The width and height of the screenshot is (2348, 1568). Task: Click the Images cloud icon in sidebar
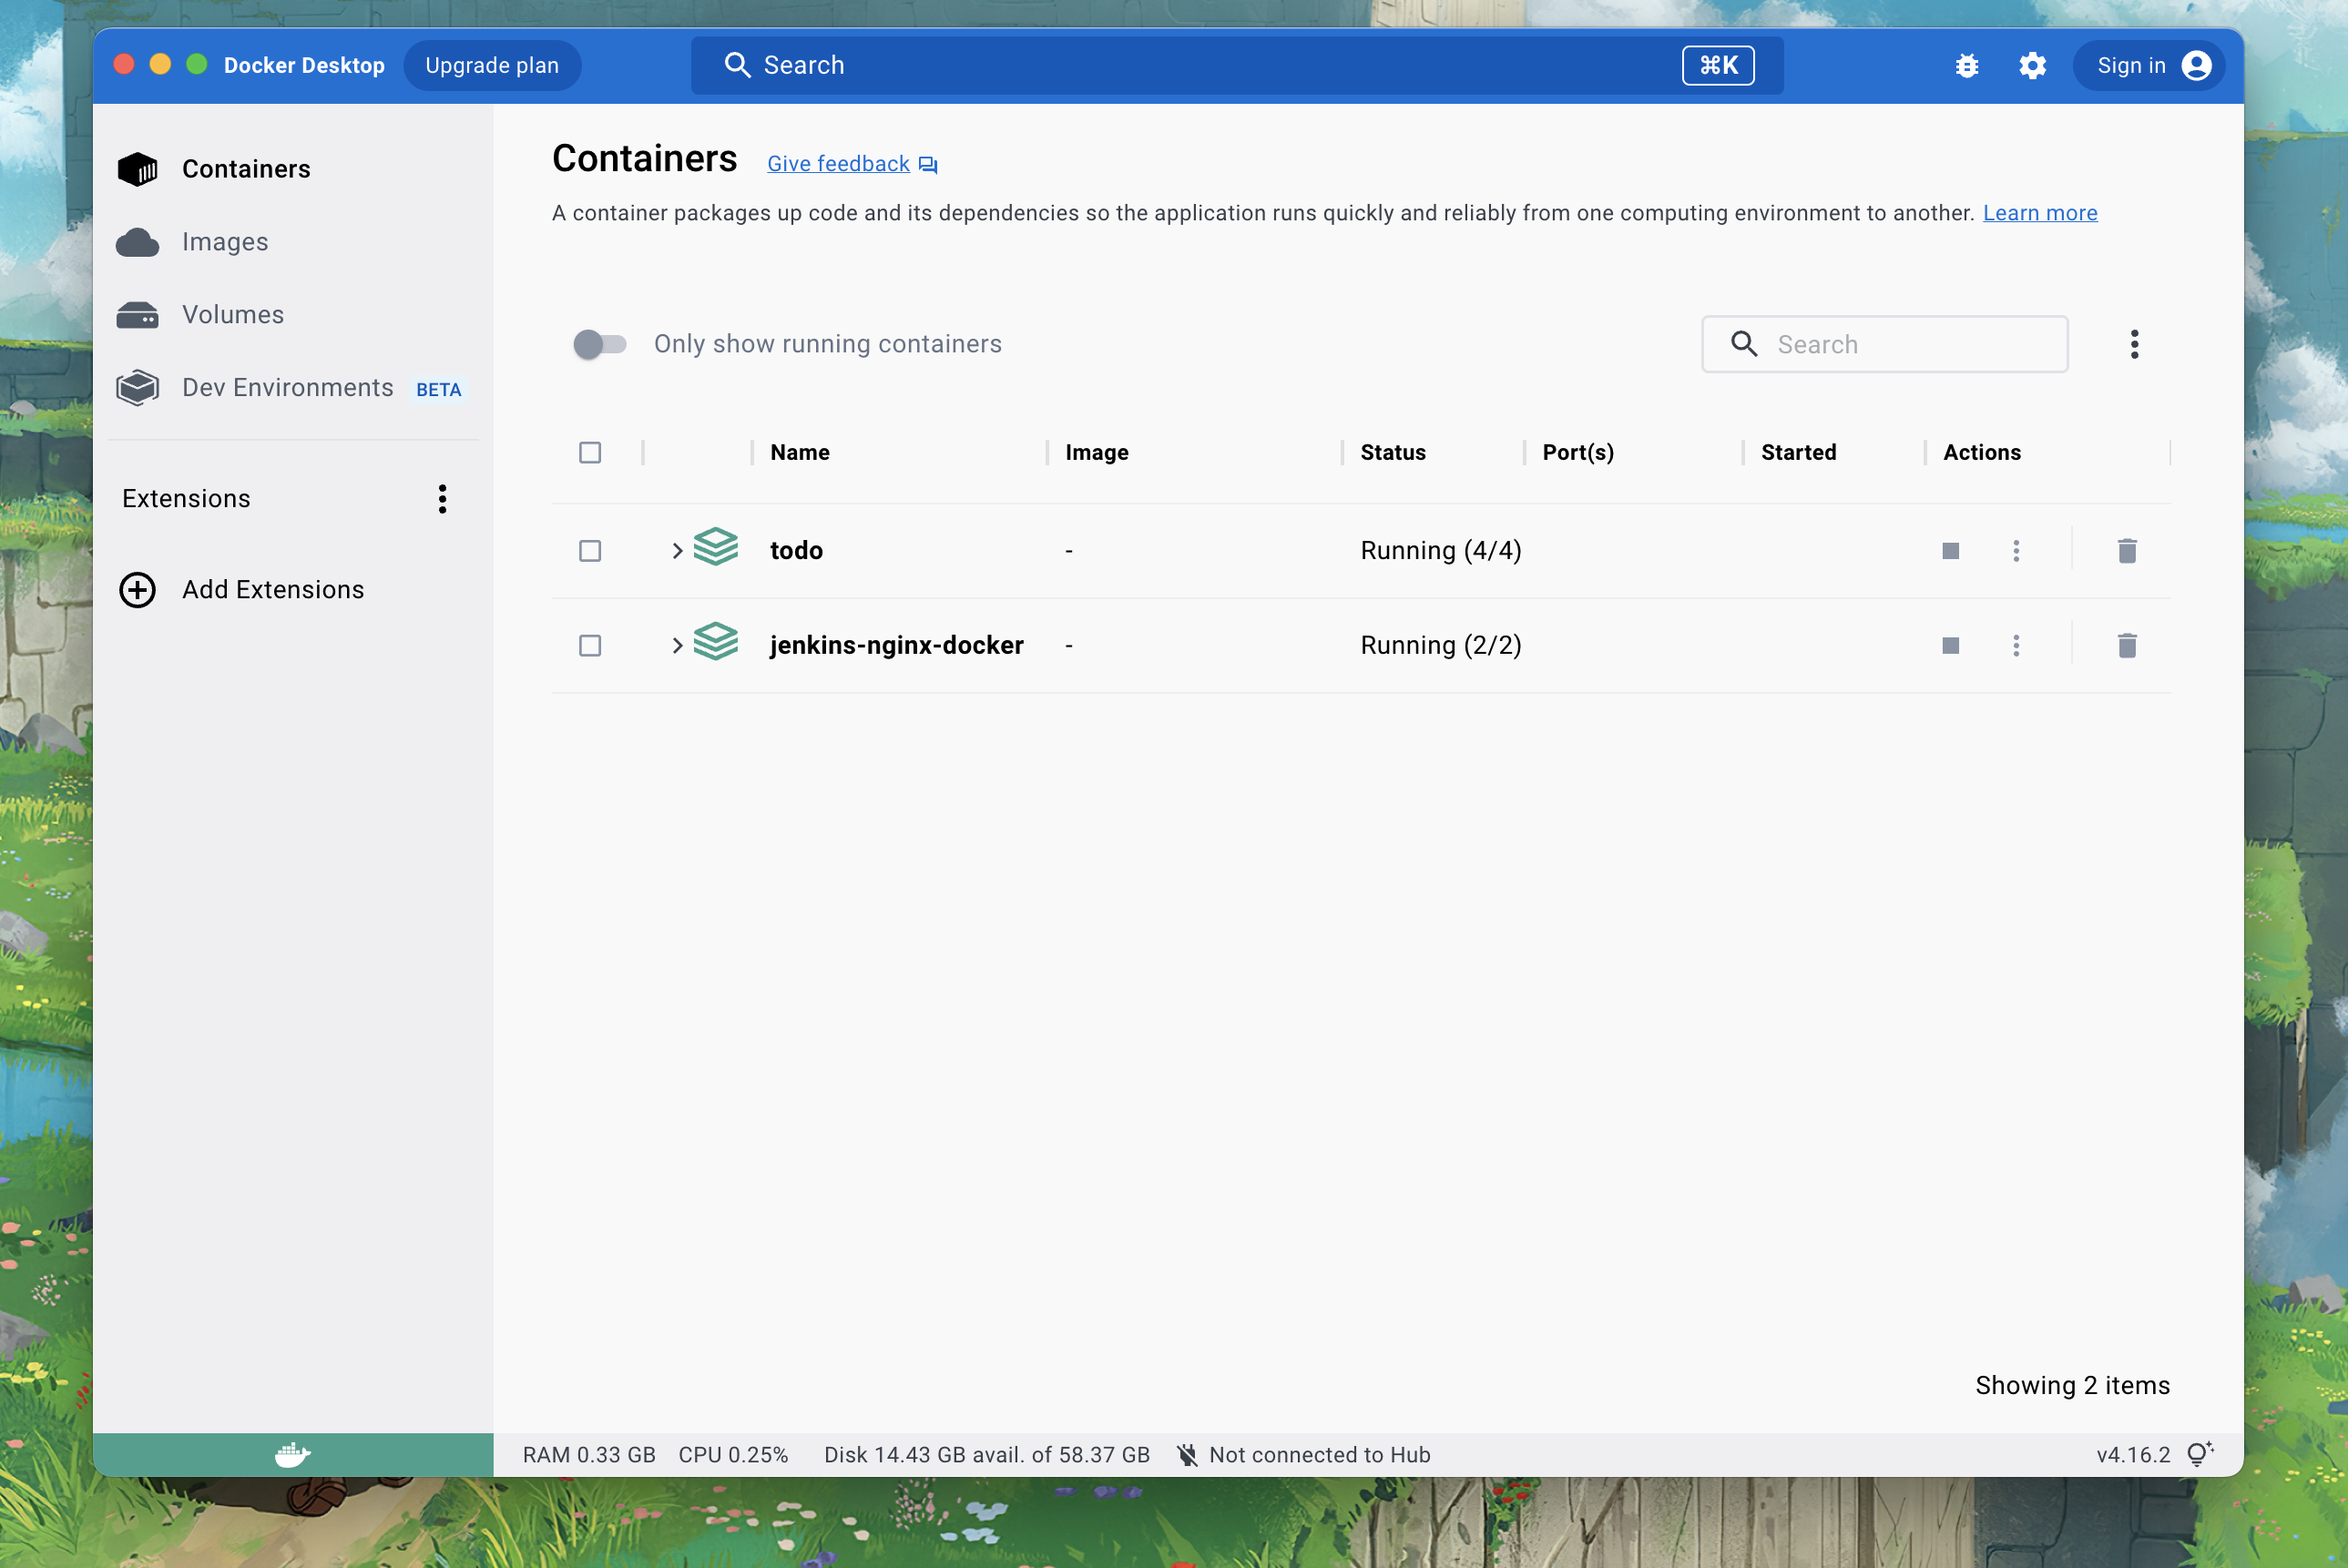(x=138, y=243)
